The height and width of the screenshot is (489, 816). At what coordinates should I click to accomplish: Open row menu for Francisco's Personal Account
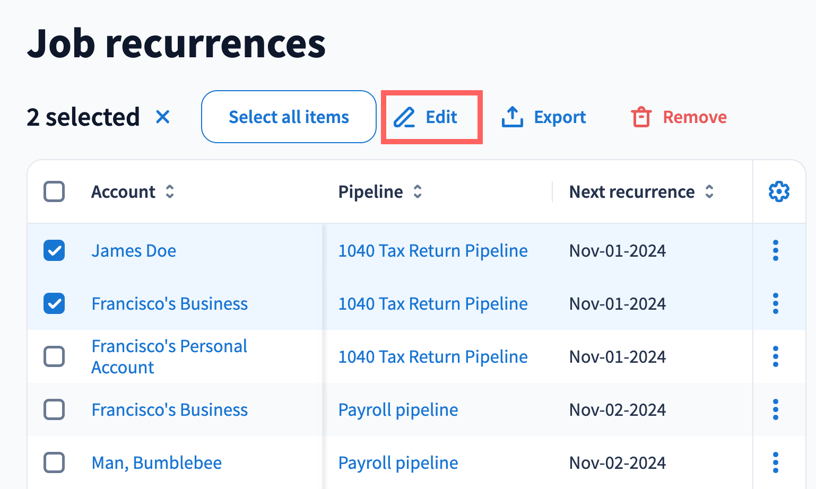click(x=776, y=356)
